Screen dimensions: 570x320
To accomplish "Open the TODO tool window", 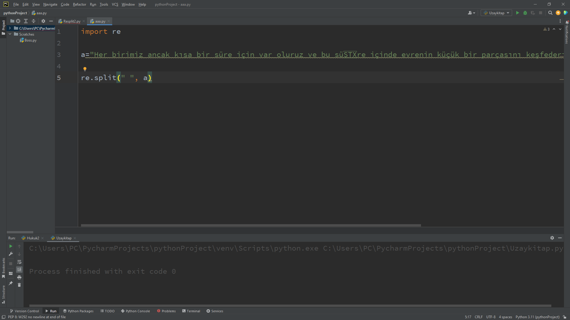I will (107, 311).
